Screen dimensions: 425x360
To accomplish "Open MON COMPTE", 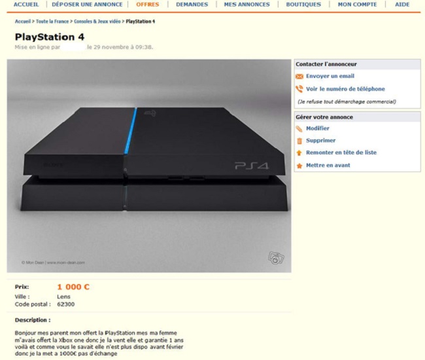I will tap(357, 5).
